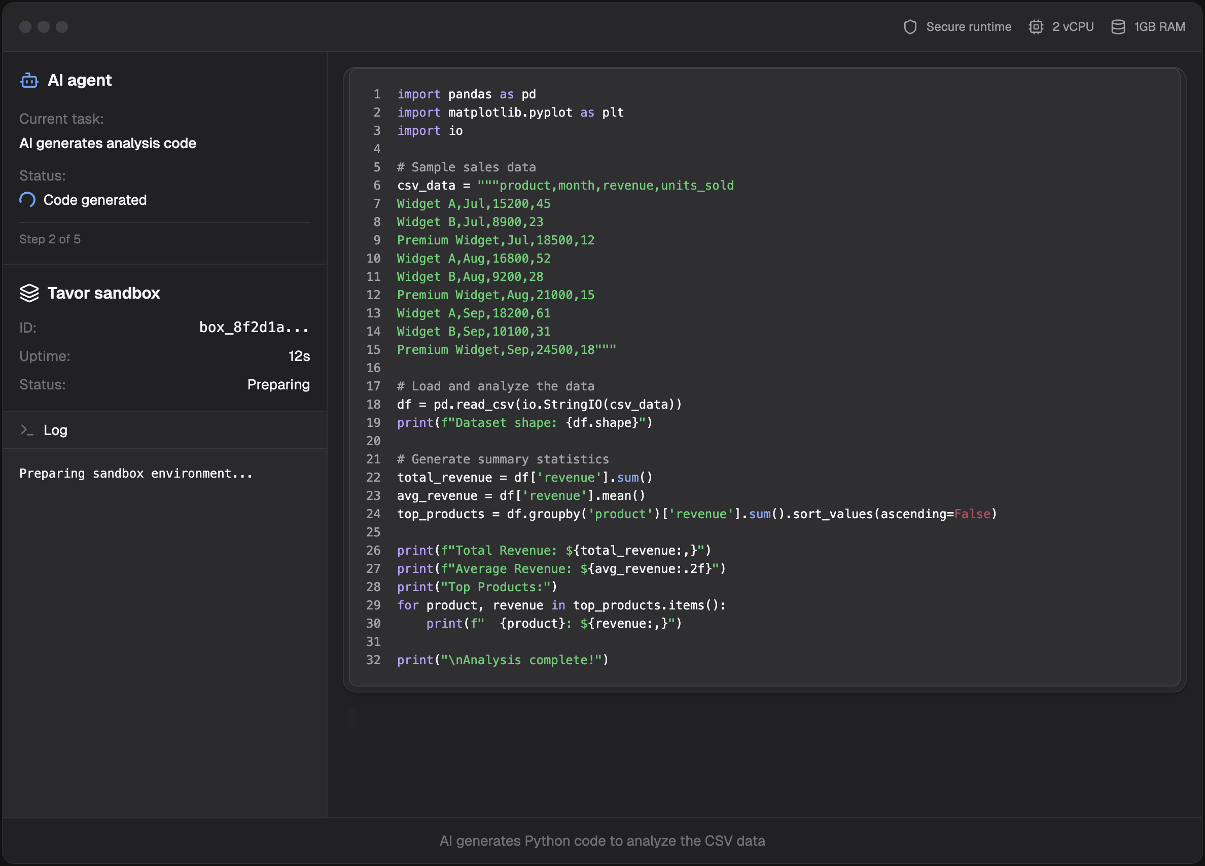Click the 'Analysis complete!' print statement
The image size is (1205, 866).
503,660
